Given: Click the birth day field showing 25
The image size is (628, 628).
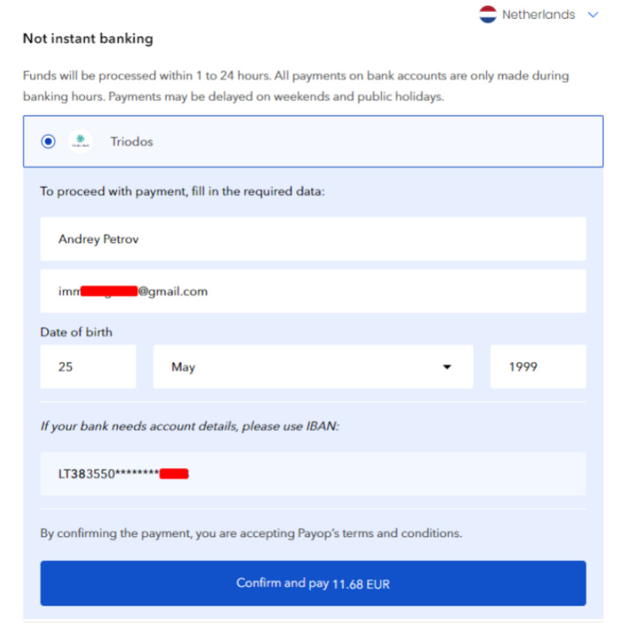Looking at the screenshot, I should pos(88,367).
